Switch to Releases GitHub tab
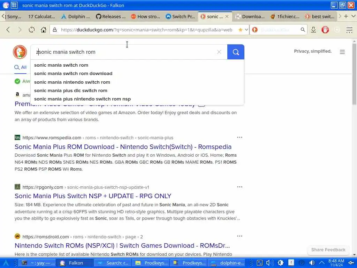This screenshot has height=268, width=357. click(111, 16)
